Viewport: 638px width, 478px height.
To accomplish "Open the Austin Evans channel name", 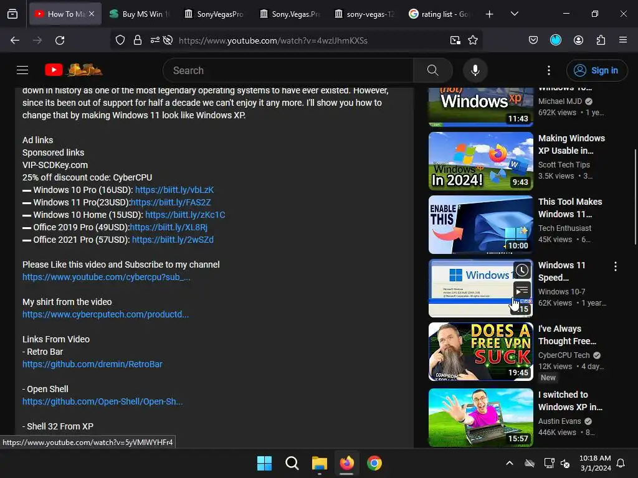I will tap(559, 421).
